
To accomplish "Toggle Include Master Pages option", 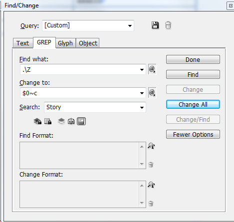I will (71, 121).
